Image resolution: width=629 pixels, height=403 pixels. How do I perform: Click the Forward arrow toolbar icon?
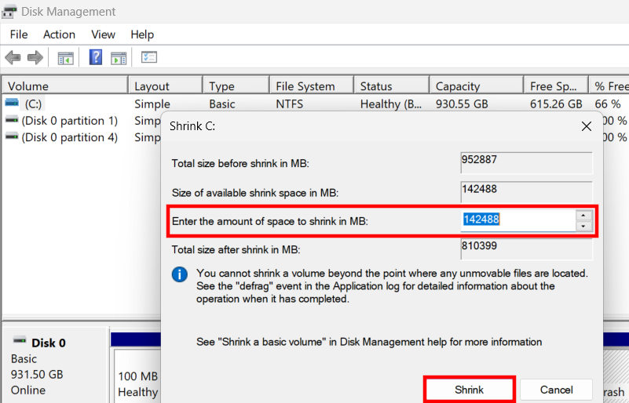(x=35, y=57)
